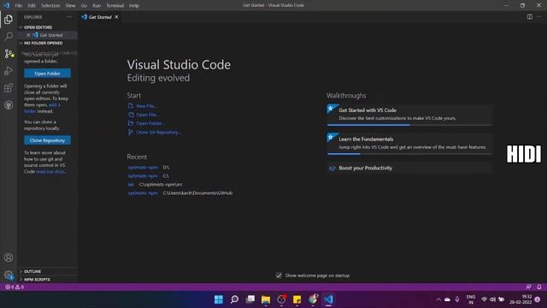The image size is (547, 308).
Task: Click the Open Folder button in sidebar
Action: point(48,74)
